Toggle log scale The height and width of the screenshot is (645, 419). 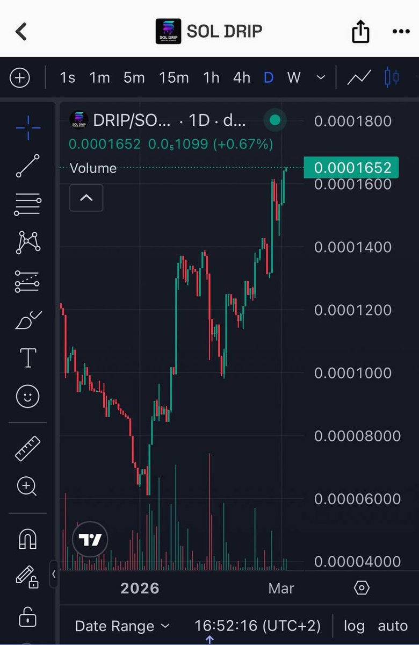point(354,626)
